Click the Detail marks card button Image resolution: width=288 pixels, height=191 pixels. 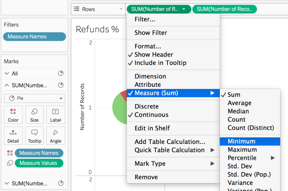(x=13, y=136)
